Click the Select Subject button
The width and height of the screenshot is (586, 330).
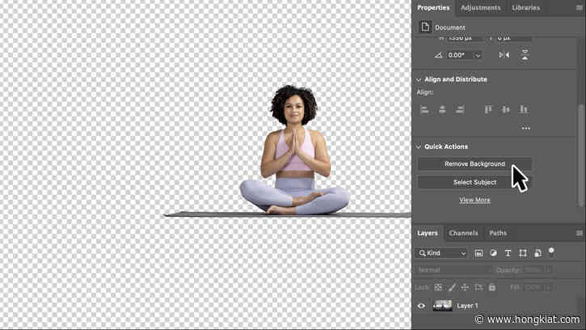(x=474, y=182)
